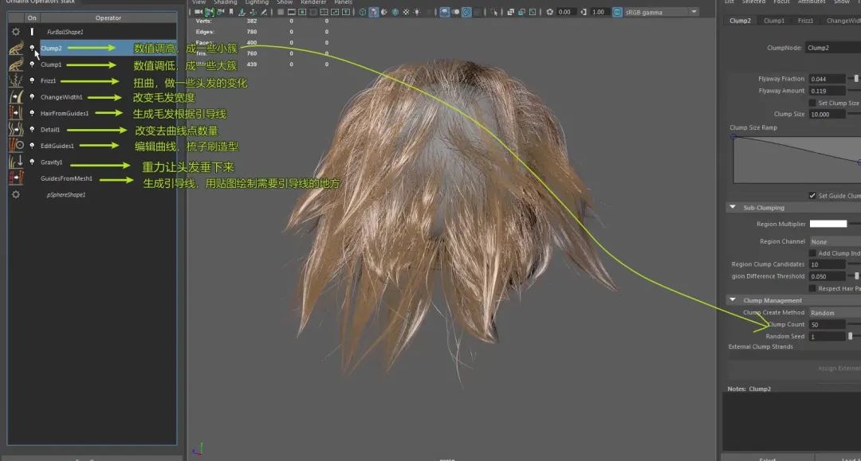This screenshot has width=861, height=461.
Task: Click the Clump Count input field
Action: [x=826, y=324]
